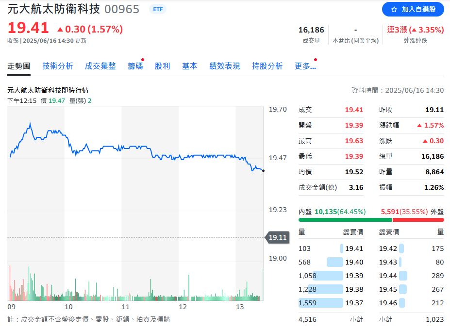Click the 成交金額(億) value 3.16
The width and height of the screenshot is (450, 331).
click(356, 187)
